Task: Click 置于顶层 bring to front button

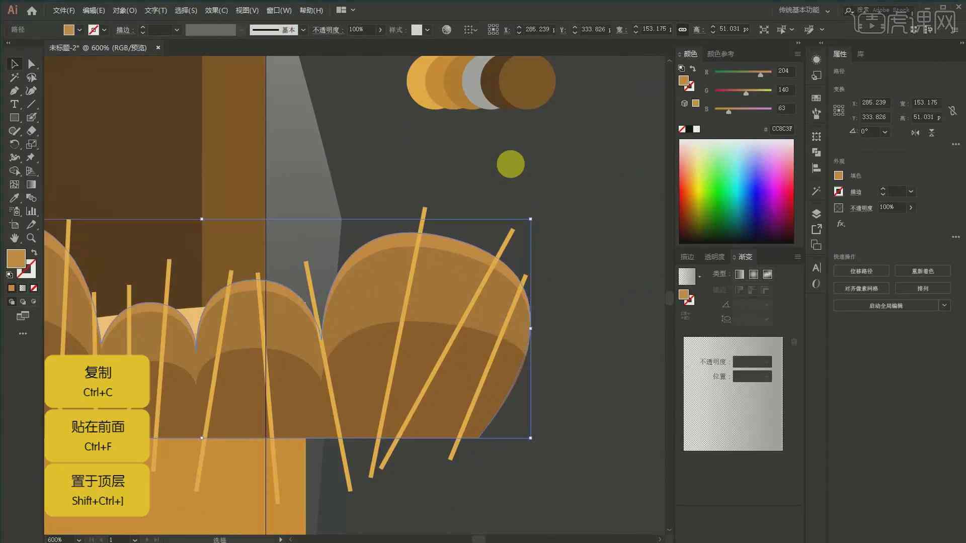Action: 98,489
